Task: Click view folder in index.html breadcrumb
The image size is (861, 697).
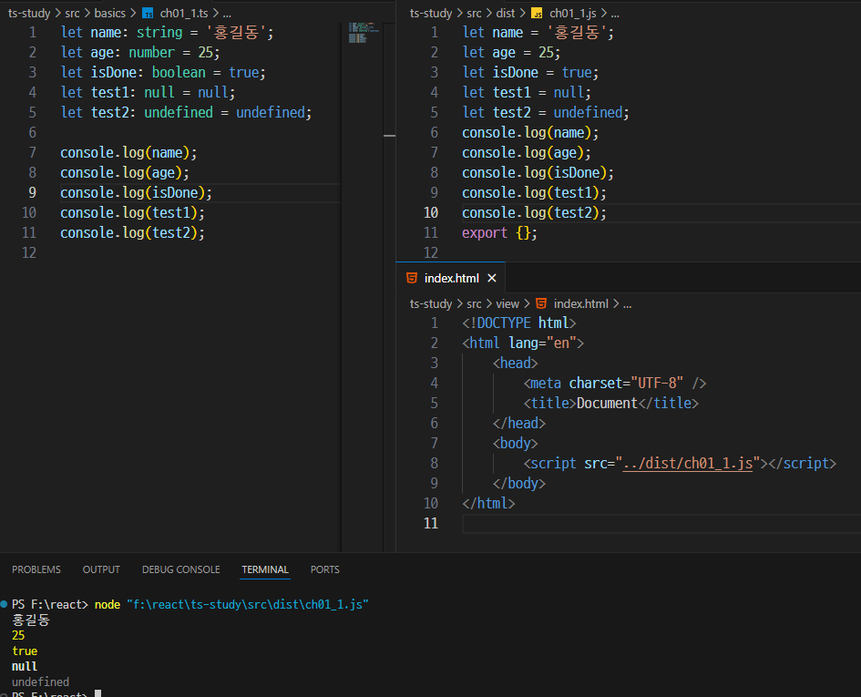Action: pyautogui.click(x=507, y=303)
